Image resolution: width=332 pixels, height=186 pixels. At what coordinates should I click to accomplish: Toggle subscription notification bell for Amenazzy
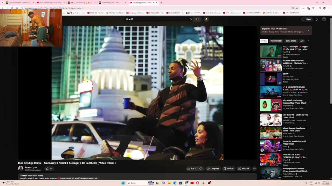tap(47, 169)
